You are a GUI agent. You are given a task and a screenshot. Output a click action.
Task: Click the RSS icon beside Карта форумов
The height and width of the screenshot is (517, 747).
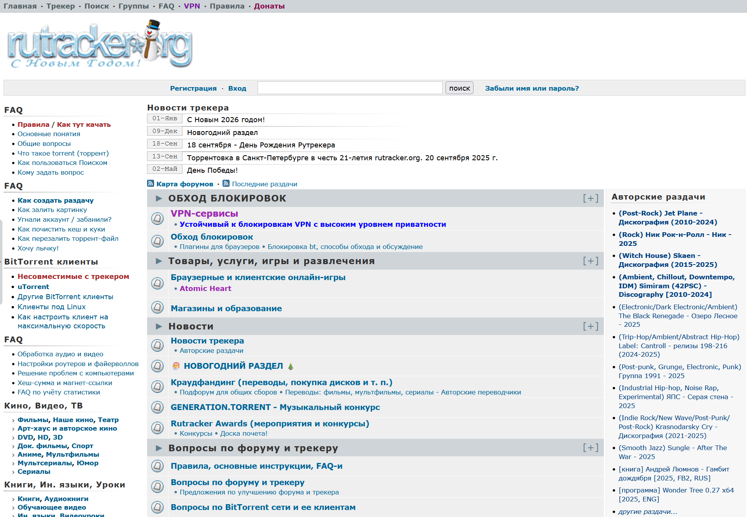tap(151, 184)
